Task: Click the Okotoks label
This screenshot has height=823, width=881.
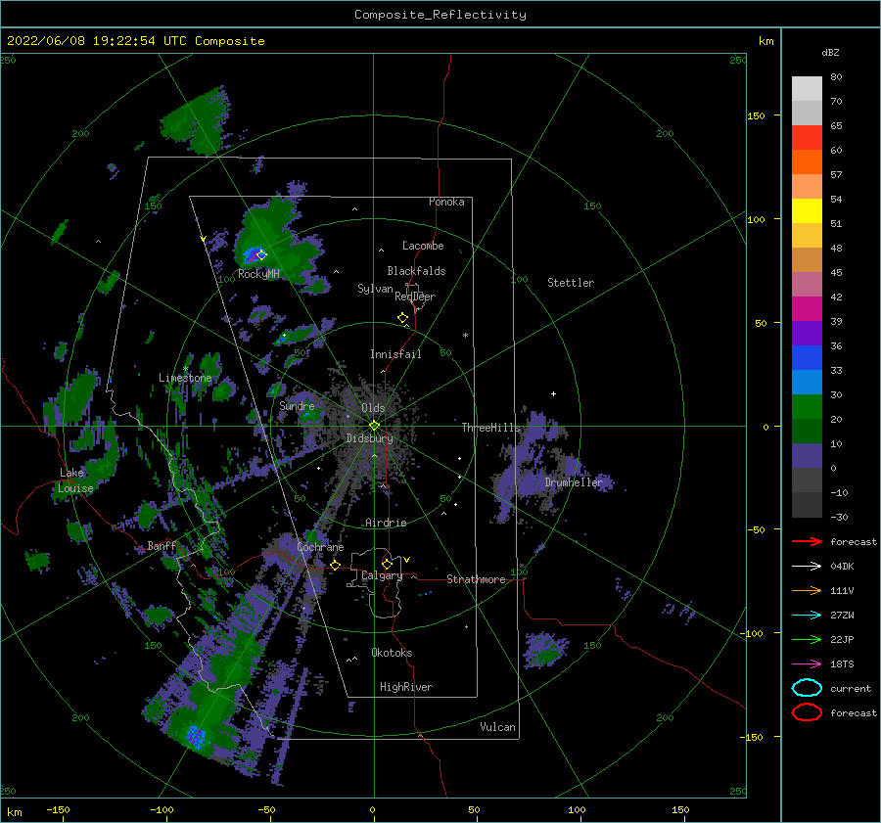Action: pos(392,653)
